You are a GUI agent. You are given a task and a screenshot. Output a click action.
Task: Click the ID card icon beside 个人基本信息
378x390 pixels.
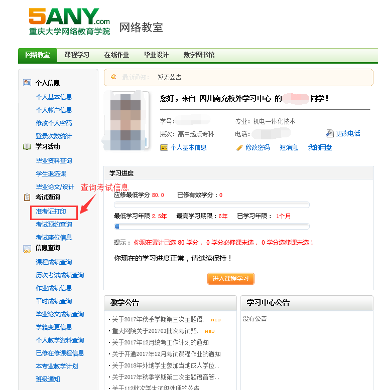pos(164,147)
